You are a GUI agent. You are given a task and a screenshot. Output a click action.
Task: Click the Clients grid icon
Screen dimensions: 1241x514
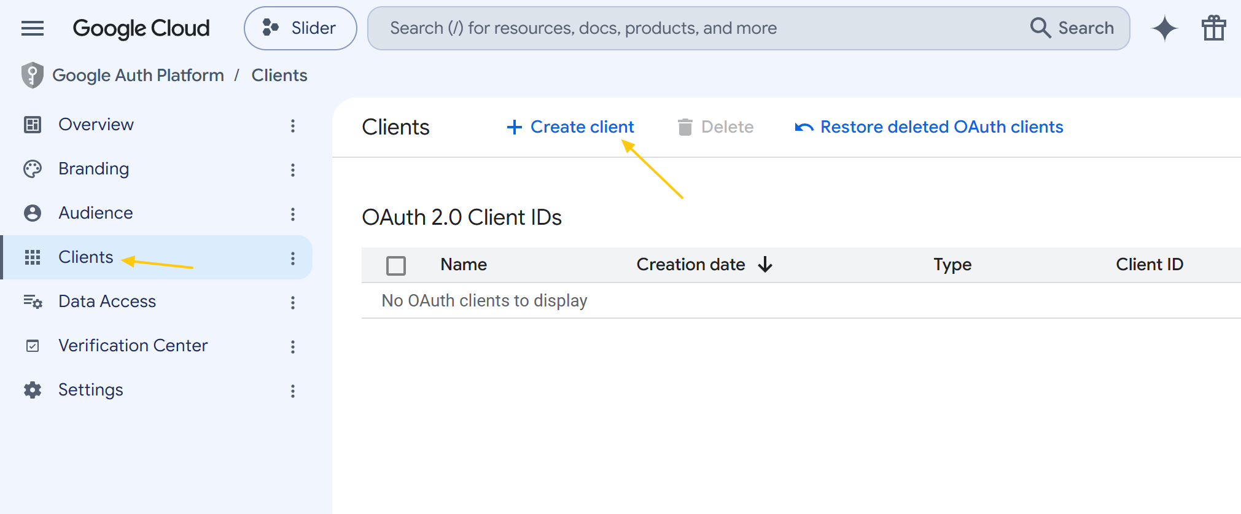point(33,257)
